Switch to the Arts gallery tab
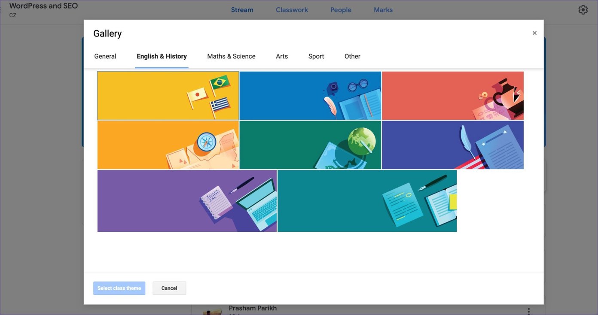Image resolution: width=598 pixels, height=315 pixels. (282, 56)
